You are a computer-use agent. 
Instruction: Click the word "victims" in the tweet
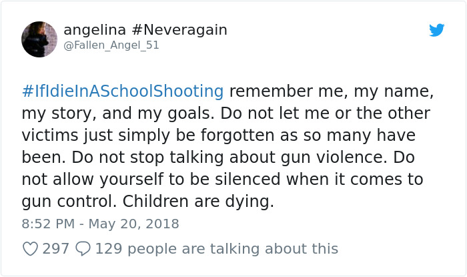tap(50, 135)
